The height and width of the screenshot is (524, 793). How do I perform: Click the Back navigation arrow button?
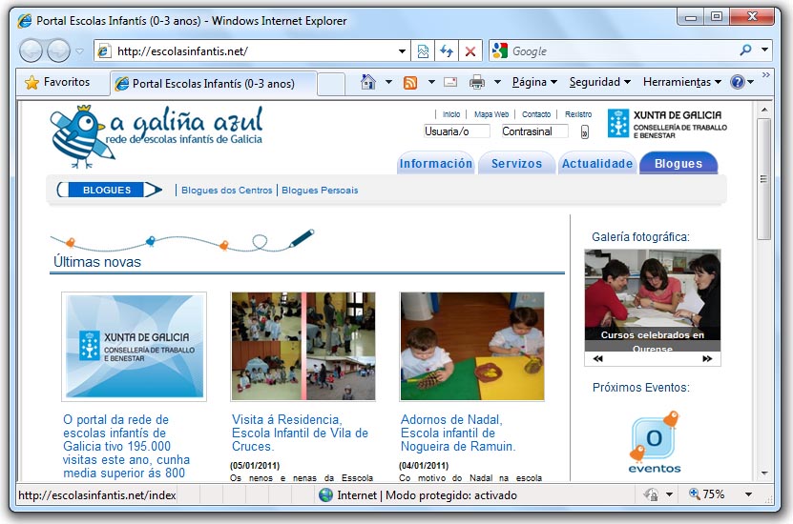click(31, 51)
